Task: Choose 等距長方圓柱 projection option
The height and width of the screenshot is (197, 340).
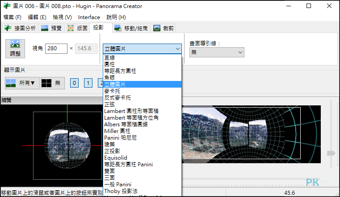Action: coord(142,71)
